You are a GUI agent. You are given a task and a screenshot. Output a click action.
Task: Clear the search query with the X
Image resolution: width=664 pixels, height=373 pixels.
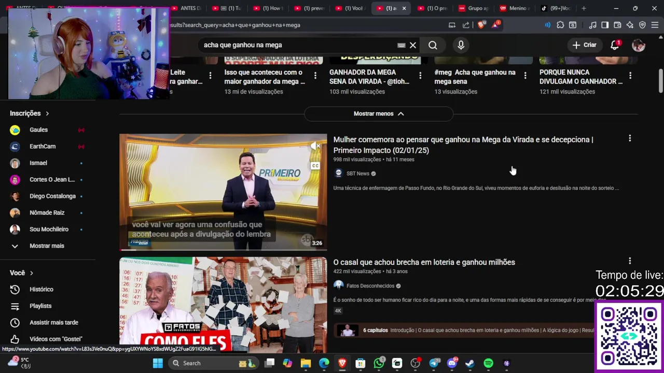[413, 45]
